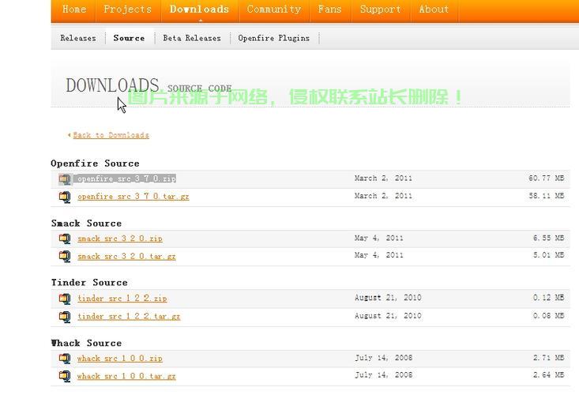
Task: Click the download icon beside openfire_src_3_7_0.zip
Action: tap(65, 179)
